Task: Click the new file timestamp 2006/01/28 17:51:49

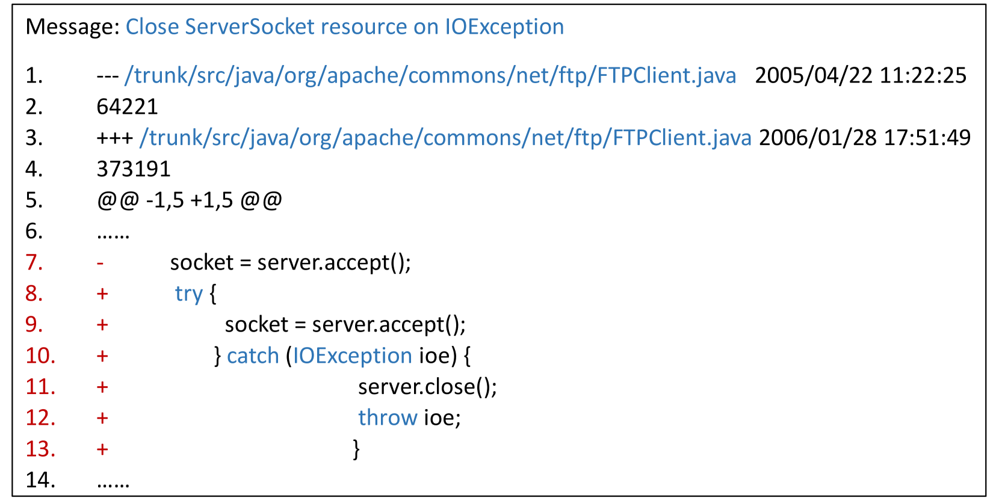Action: pos(864,138)
